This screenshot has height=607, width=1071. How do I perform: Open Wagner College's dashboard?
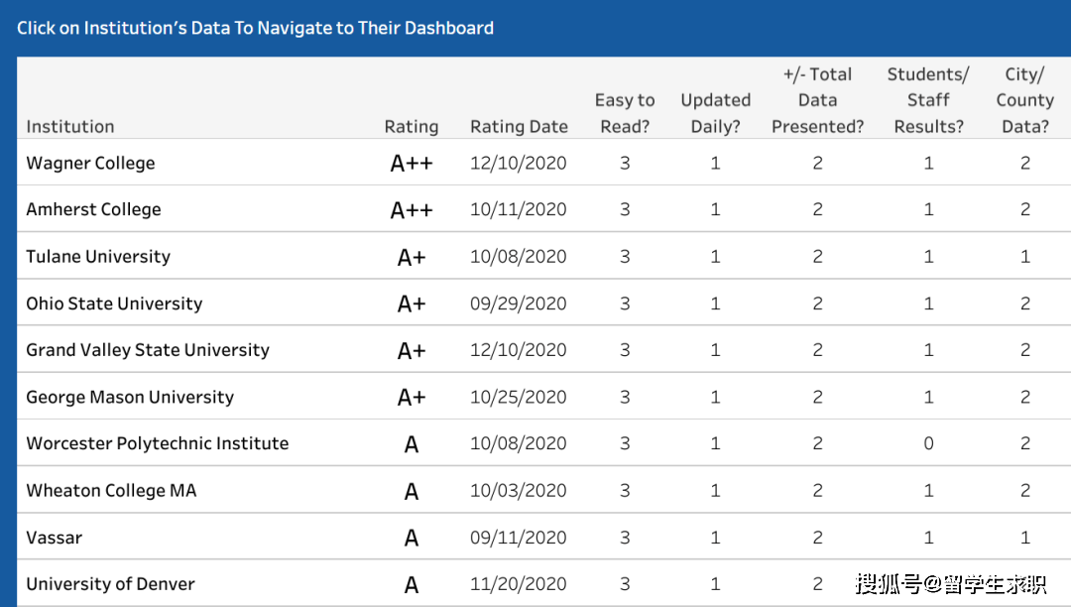pyautogui.click(x=90, y=164)
